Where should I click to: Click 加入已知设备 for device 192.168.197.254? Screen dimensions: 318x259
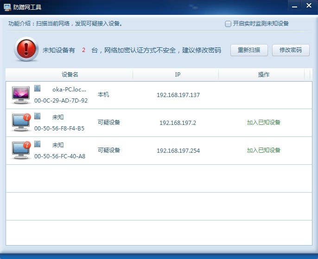263,150
